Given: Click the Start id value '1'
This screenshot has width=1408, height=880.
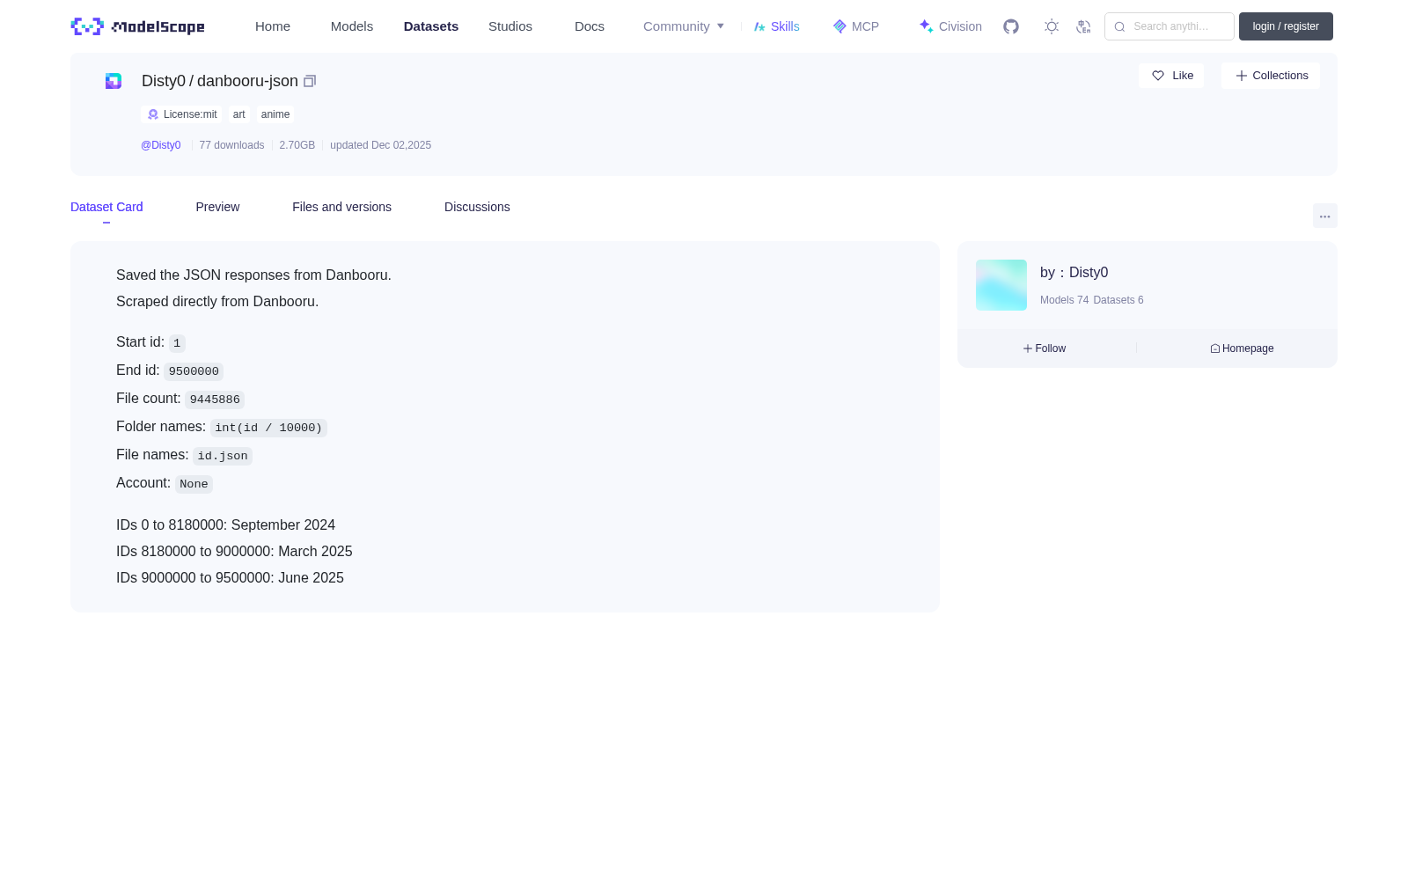Looking at the screenshot, I should 177,343.
